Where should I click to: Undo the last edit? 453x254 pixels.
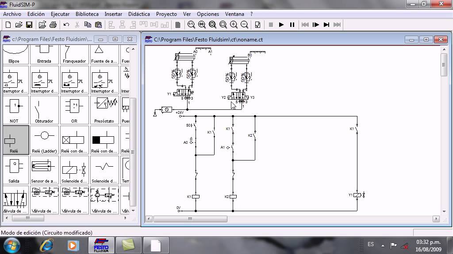66,25
